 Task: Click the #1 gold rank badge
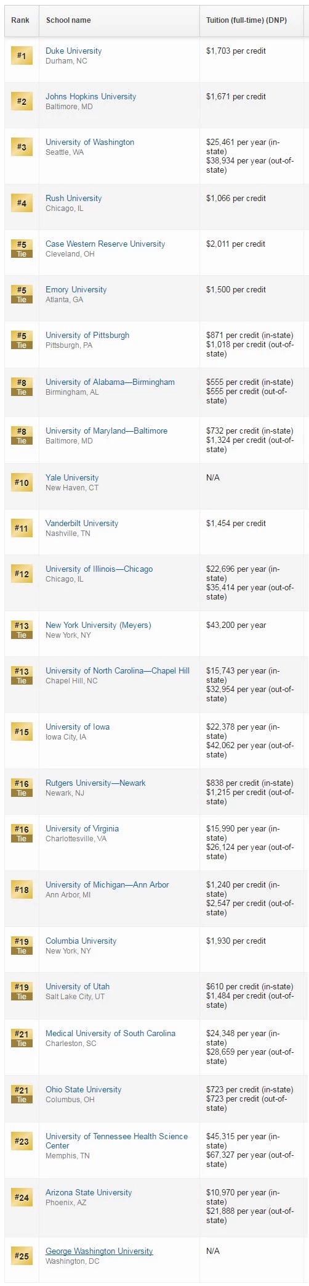(22, 56)
